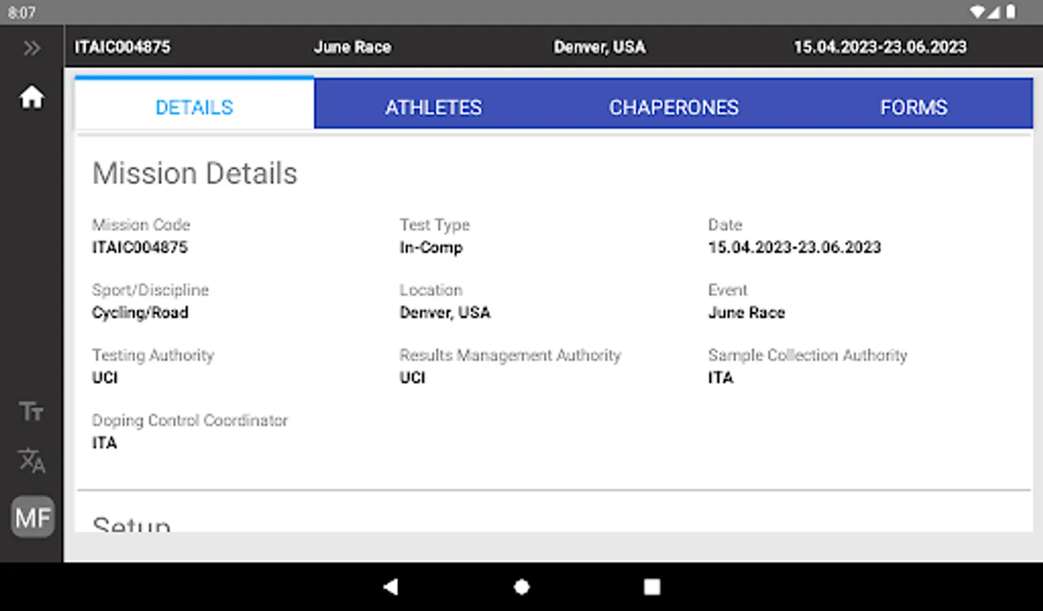
Task: Switch to the Athletes tab
Action: tap(434, 107)
